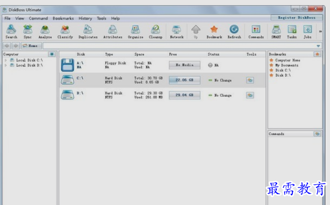This screenshot has height=205, width=330.
Task: Open the Computer Home bookmark
Action: (288, 60)
